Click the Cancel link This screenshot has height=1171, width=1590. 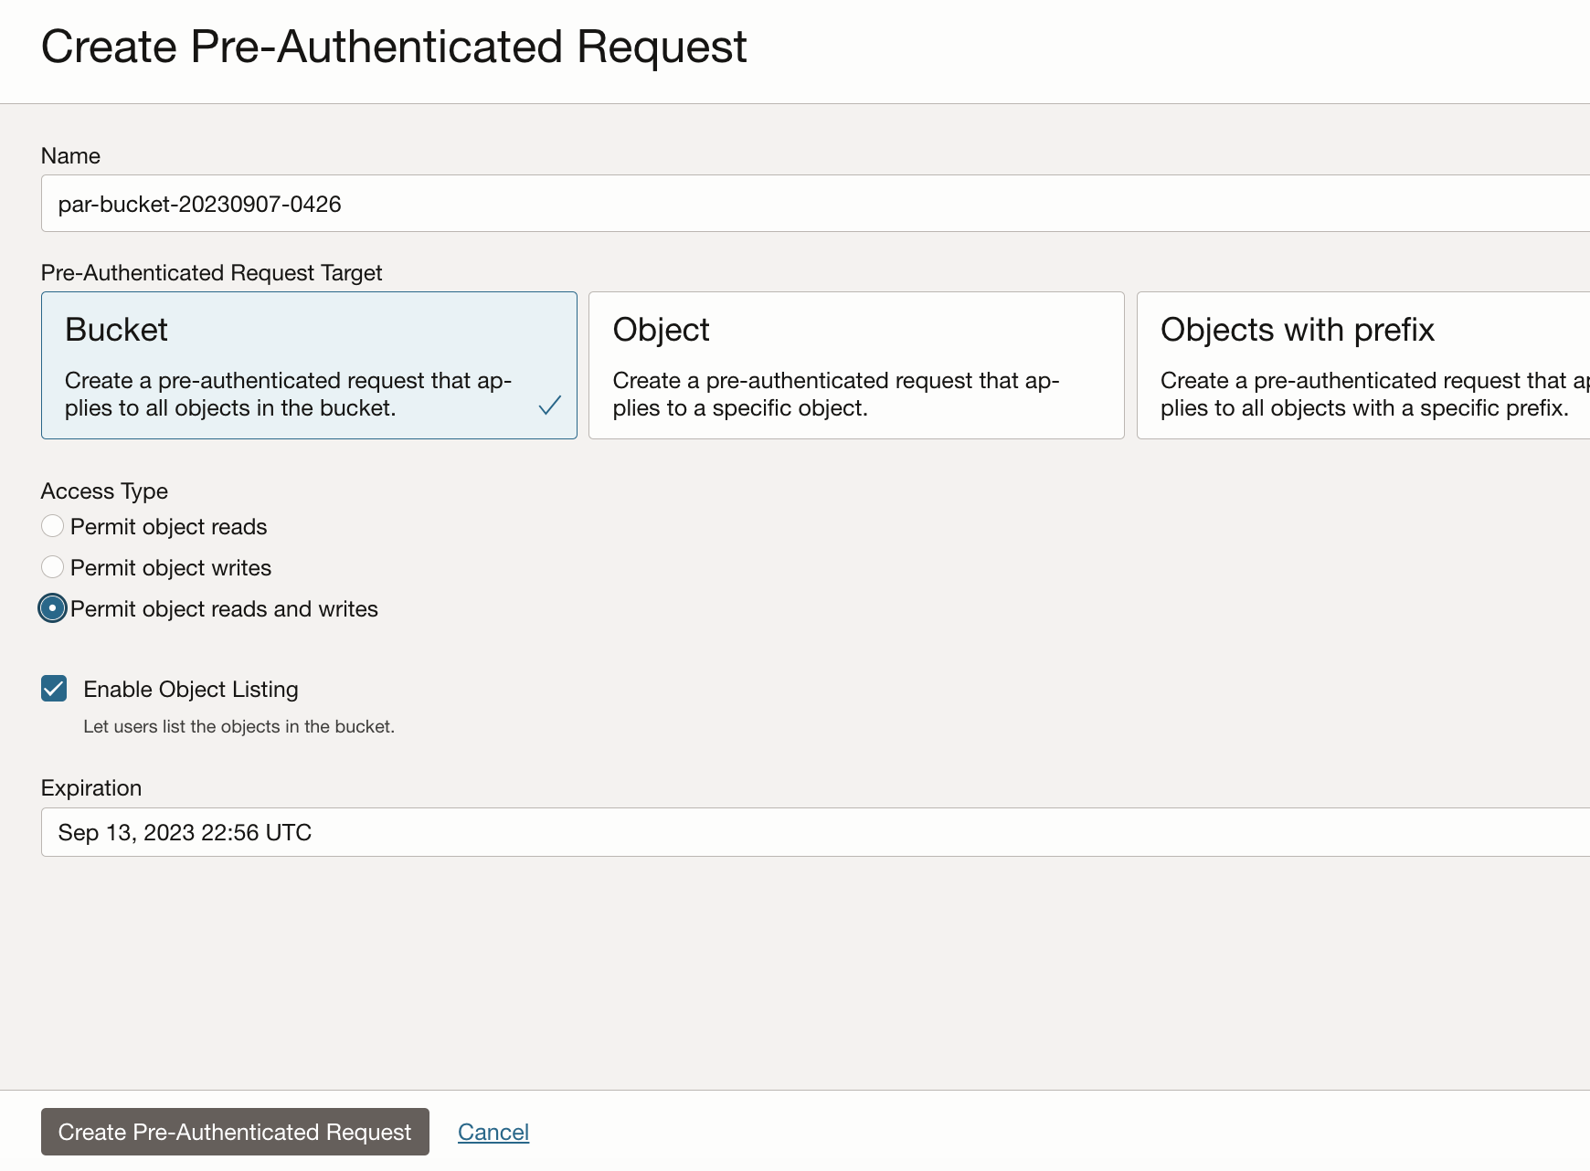(493, 1132)
